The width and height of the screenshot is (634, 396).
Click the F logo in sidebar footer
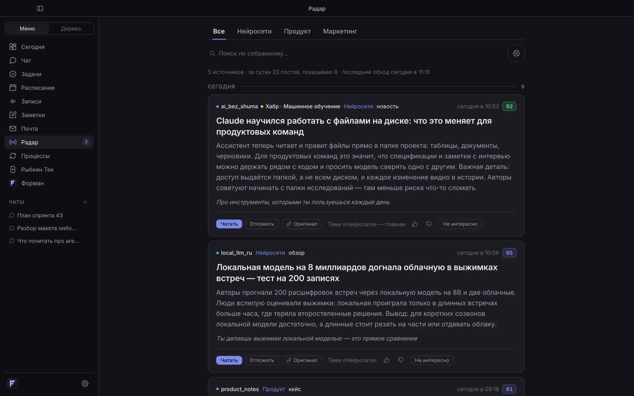tap(12, 383)
